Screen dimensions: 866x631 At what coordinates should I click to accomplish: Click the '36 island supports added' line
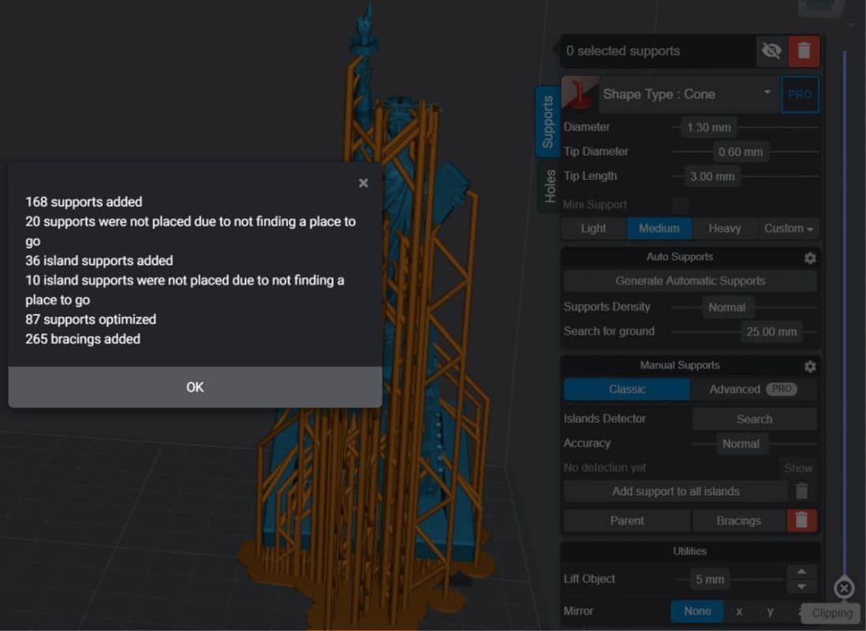(x=99, y=260)
